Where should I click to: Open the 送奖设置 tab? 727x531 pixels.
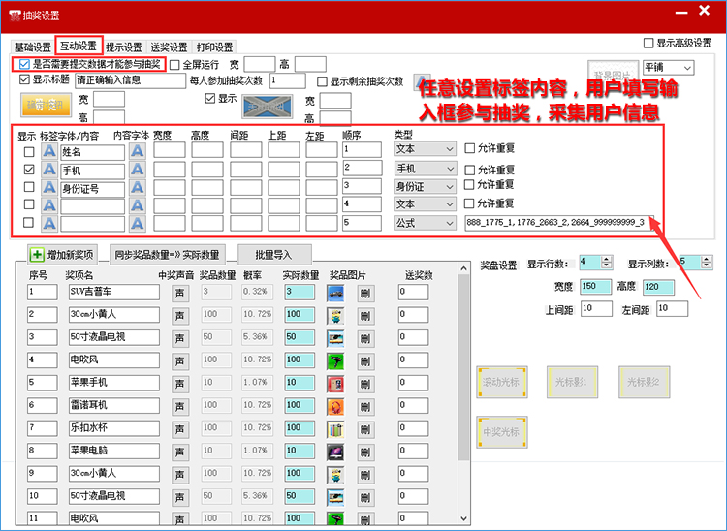pos(169,47)
